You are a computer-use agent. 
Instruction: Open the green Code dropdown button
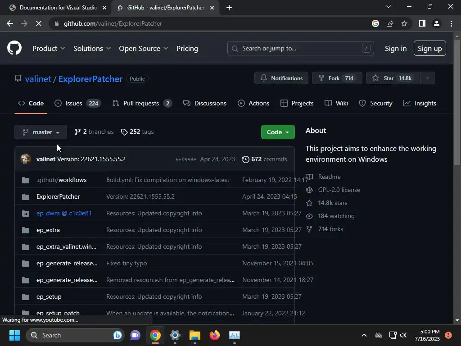[x=278, y=132]
